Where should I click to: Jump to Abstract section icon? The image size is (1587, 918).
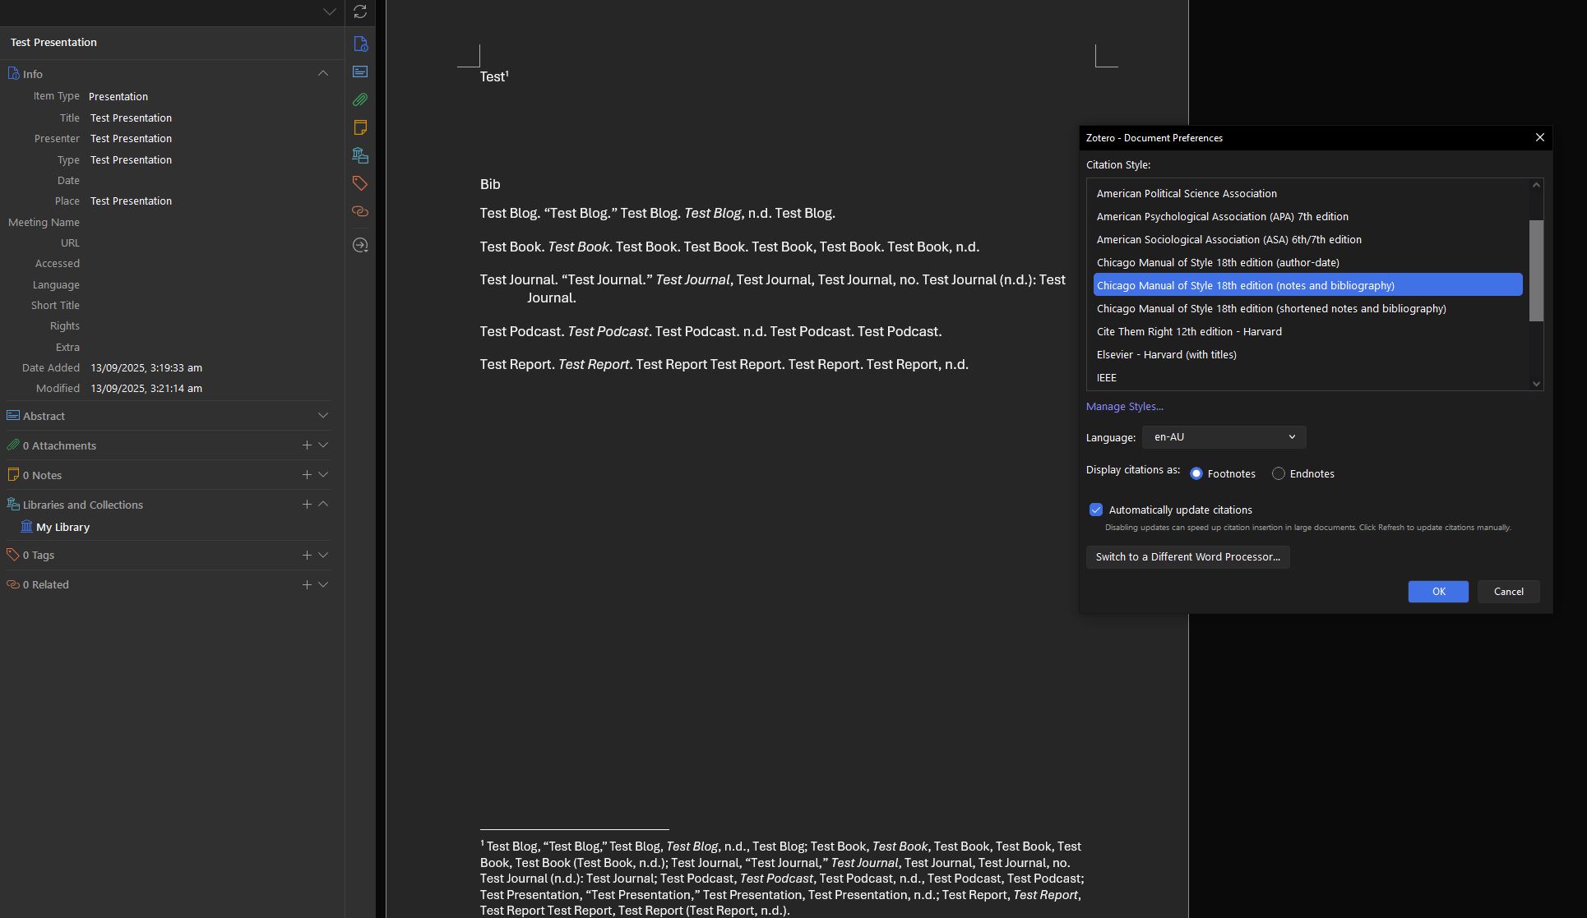(360, 72)
